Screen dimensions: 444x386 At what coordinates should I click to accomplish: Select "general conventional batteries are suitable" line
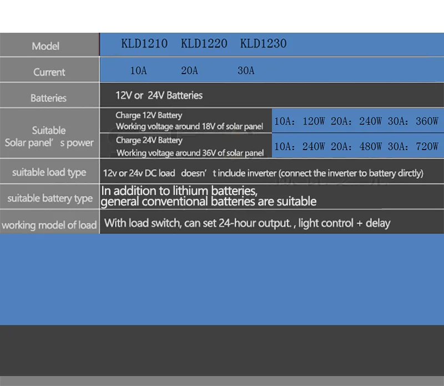[x=209, y=202]
